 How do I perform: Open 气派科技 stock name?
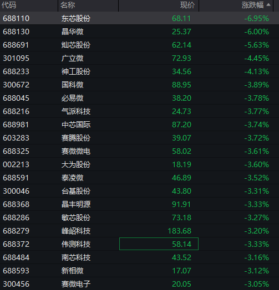click(x=76, y=112)
